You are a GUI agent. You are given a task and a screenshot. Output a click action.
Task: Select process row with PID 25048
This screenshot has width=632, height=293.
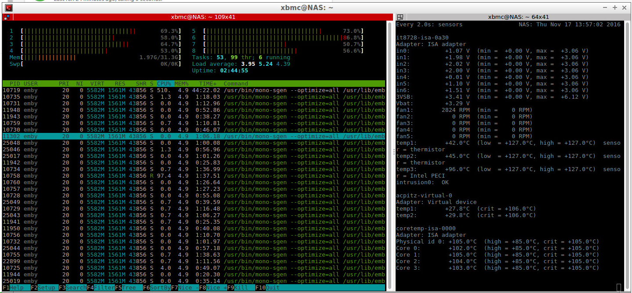click(194, 143)
